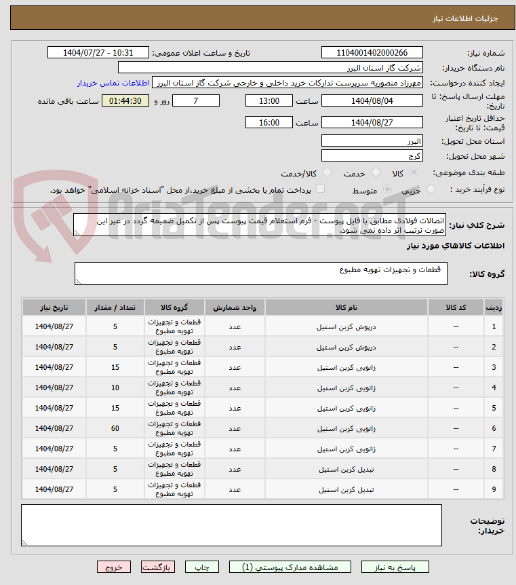The width and height of the screenshot is (516, 585).
Task: Click the quantity 10 cell in row 4
Action: [x=115, y=388]
